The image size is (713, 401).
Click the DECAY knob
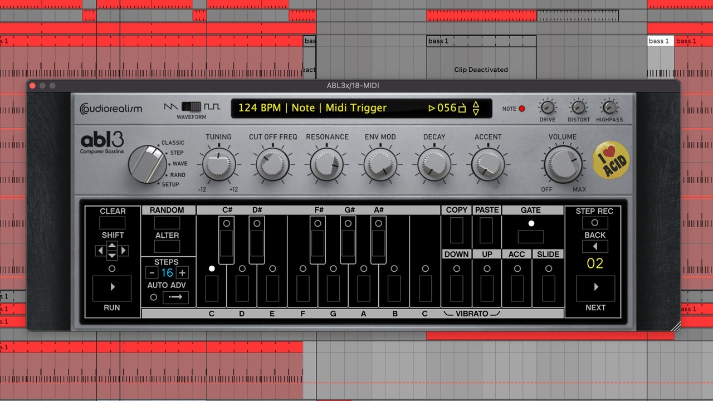tap(434, 165)
